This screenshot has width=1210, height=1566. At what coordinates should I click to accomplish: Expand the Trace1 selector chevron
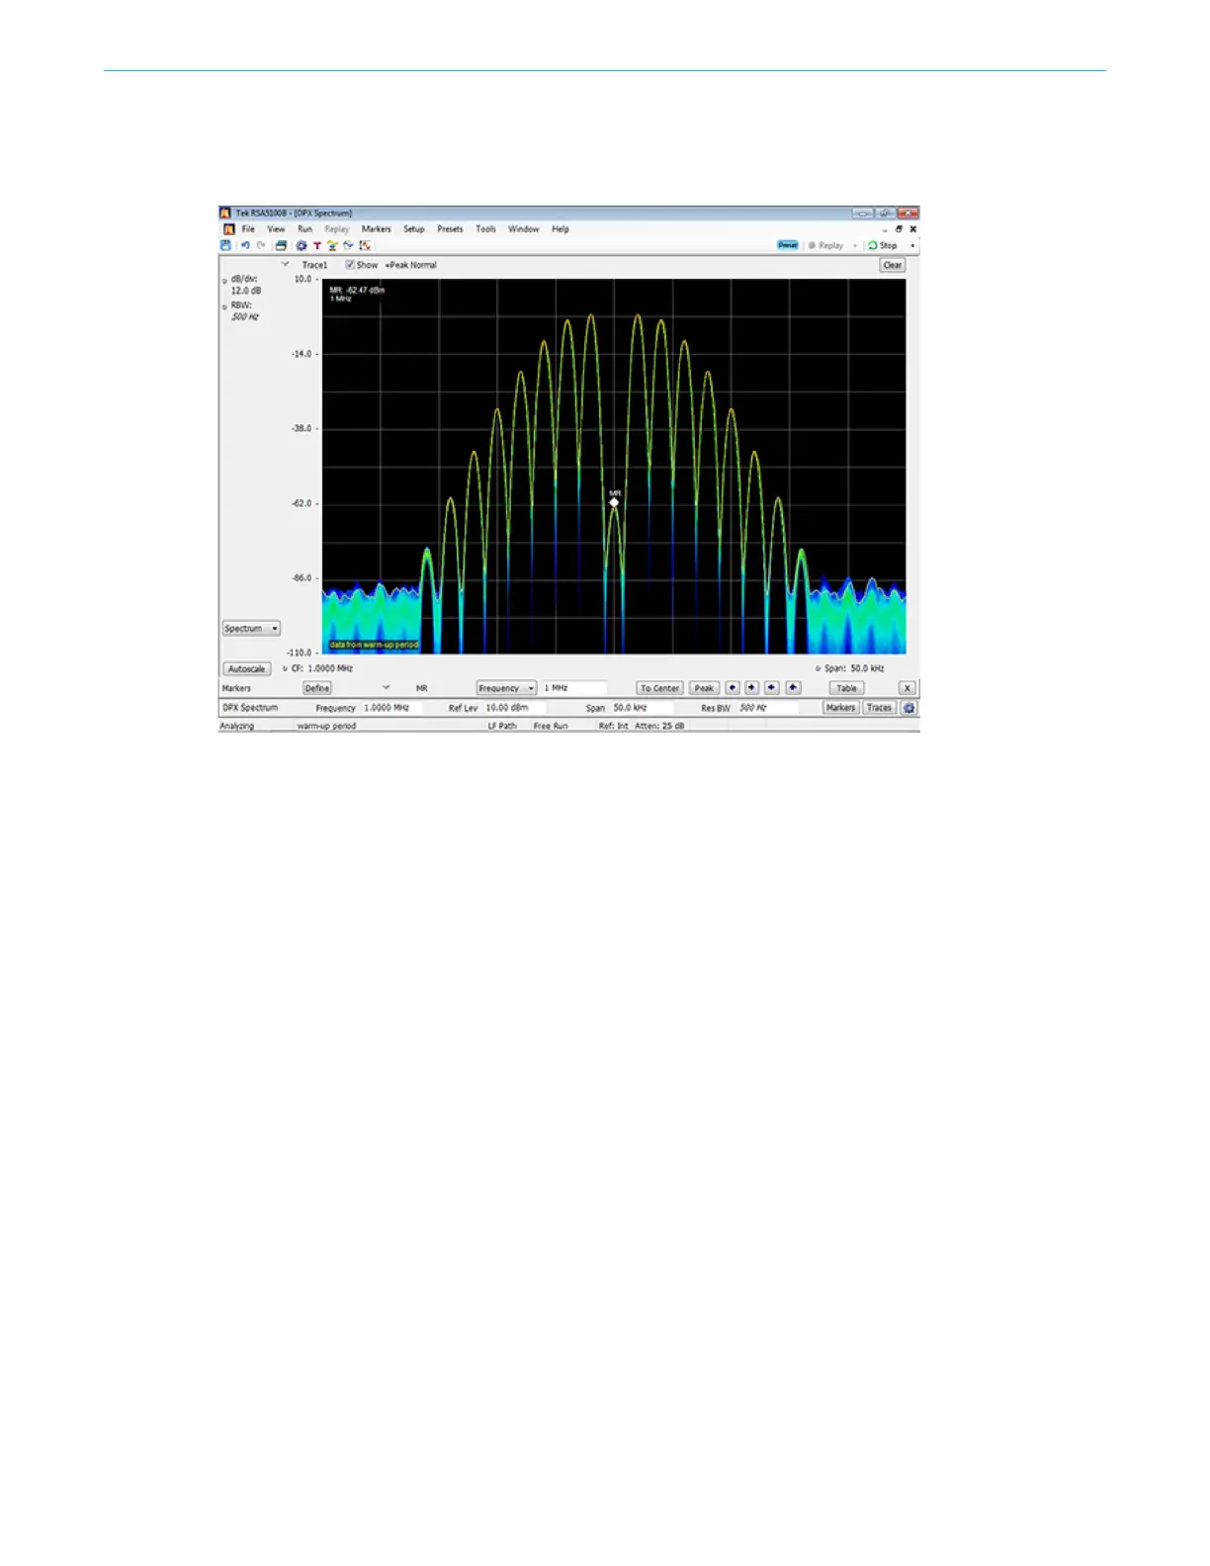tap(286, 265)
